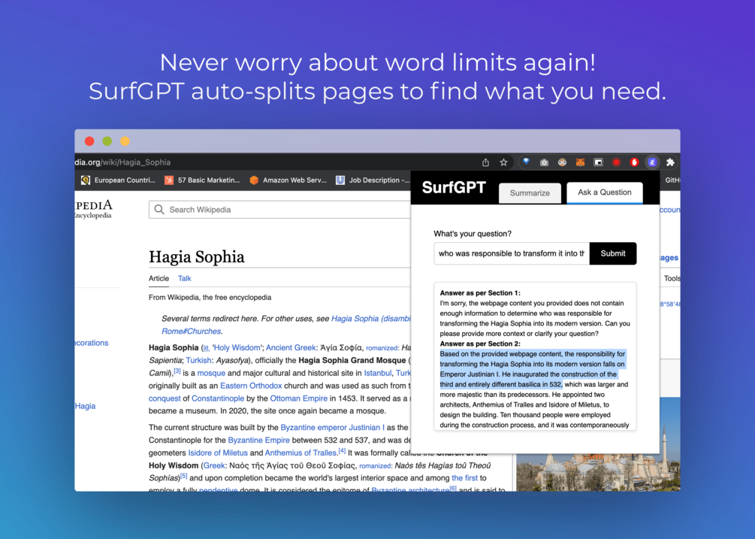This screenshot has height=539, width=755.
Task: Follow the Istanbul link
Action: coord(377,374)
